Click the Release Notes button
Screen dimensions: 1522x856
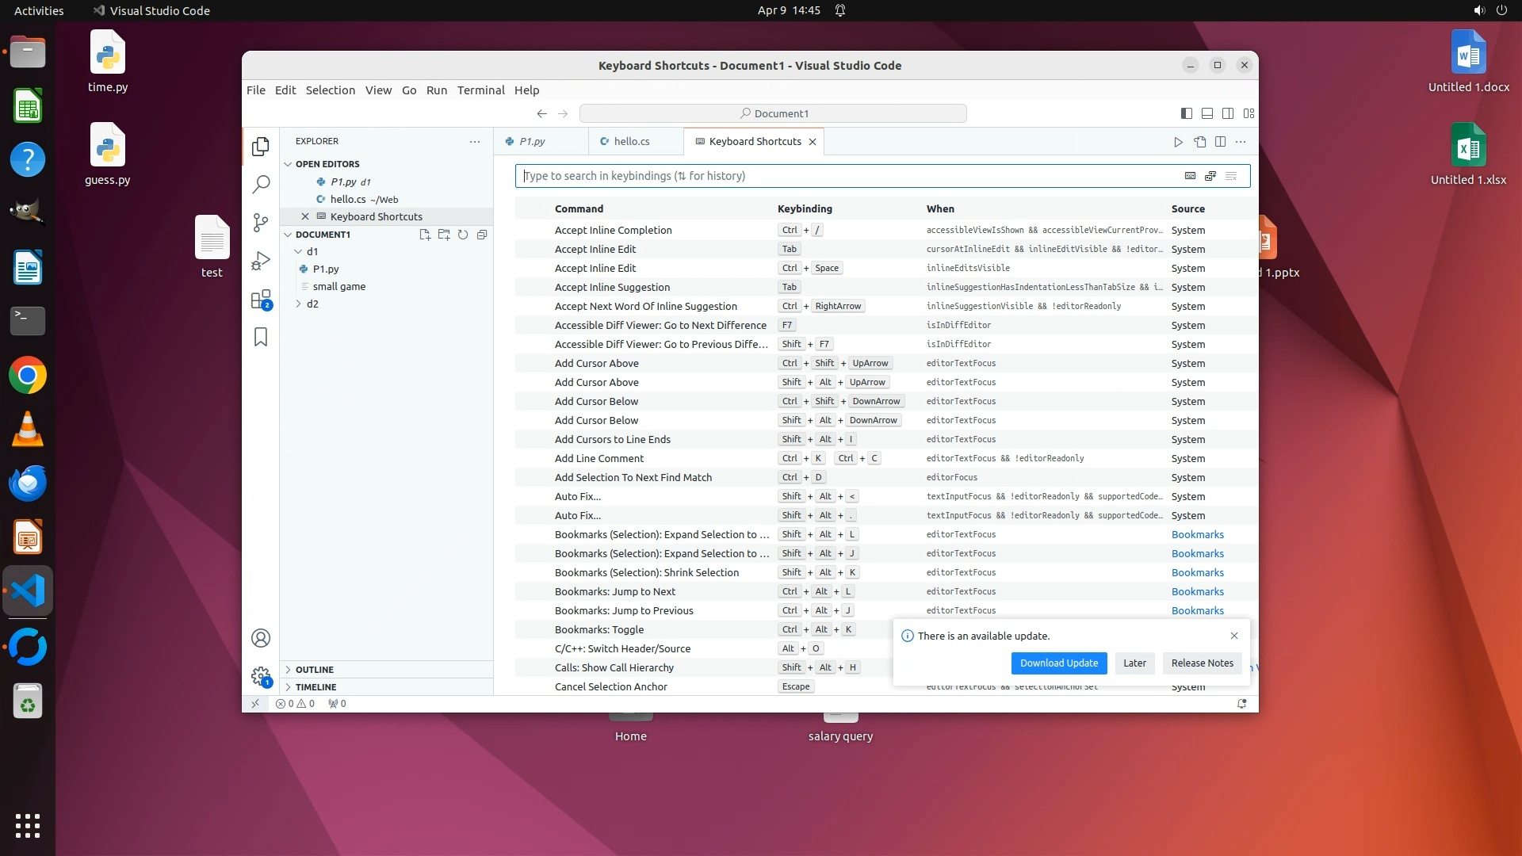[x=1202, y=663]
